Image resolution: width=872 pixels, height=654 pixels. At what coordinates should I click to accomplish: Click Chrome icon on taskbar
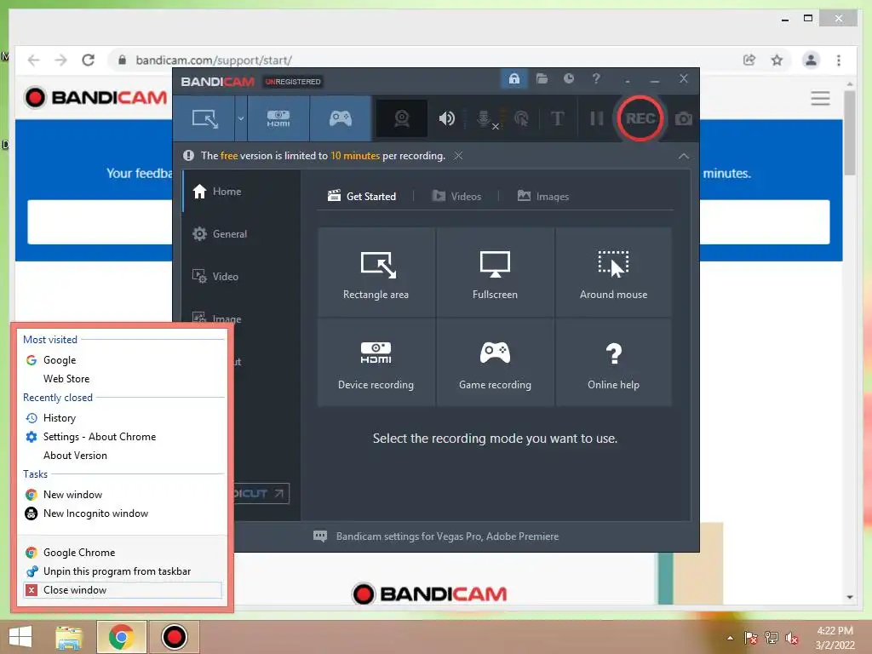click(121, 637)
